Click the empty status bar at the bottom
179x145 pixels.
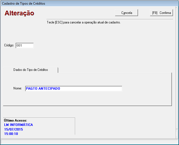89,142
